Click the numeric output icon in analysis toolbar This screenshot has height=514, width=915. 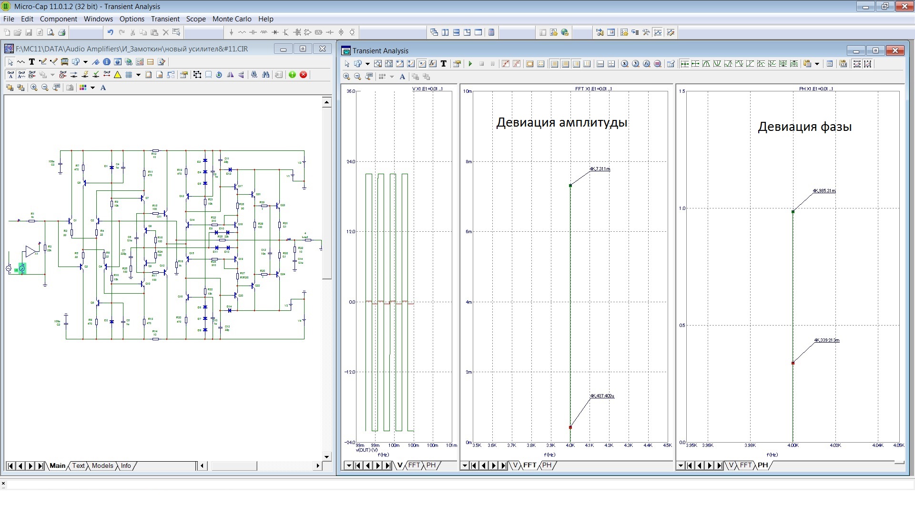[x=830, y=63]
